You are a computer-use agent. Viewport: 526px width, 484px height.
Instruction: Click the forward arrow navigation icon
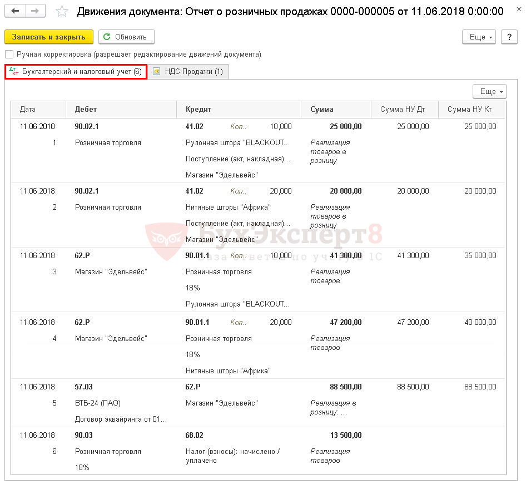pos(35,12)
